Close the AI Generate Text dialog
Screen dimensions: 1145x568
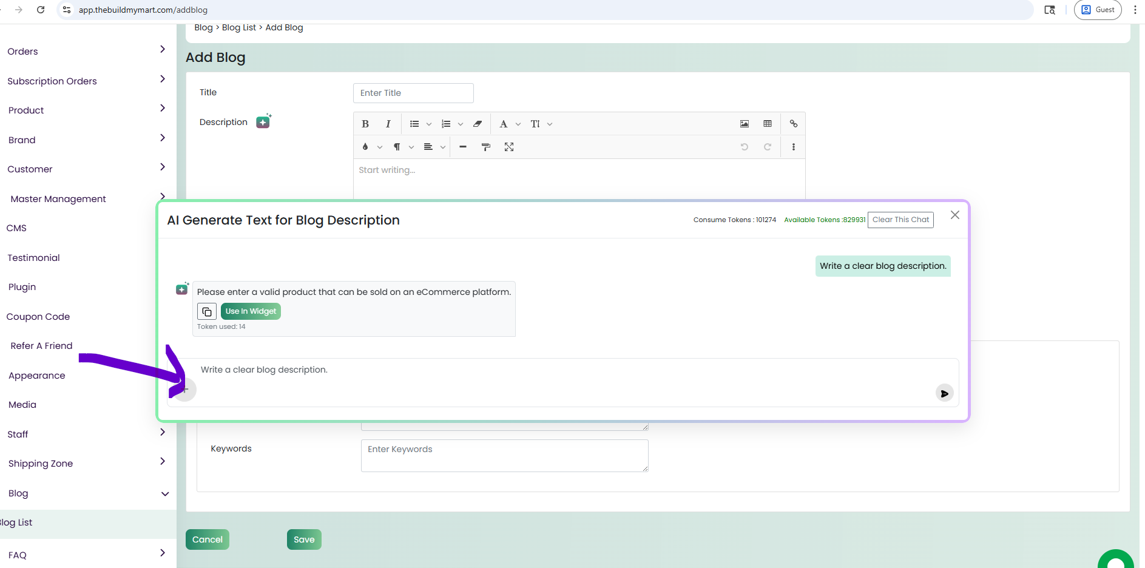pyautogui.click(x=955, y=215)
